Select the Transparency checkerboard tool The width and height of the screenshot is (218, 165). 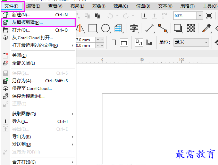pos(191,28)
